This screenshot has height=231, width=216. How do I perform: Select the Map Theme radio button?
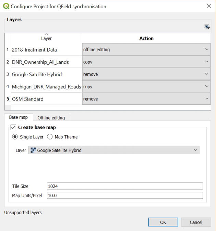click(x=50, y=137)
